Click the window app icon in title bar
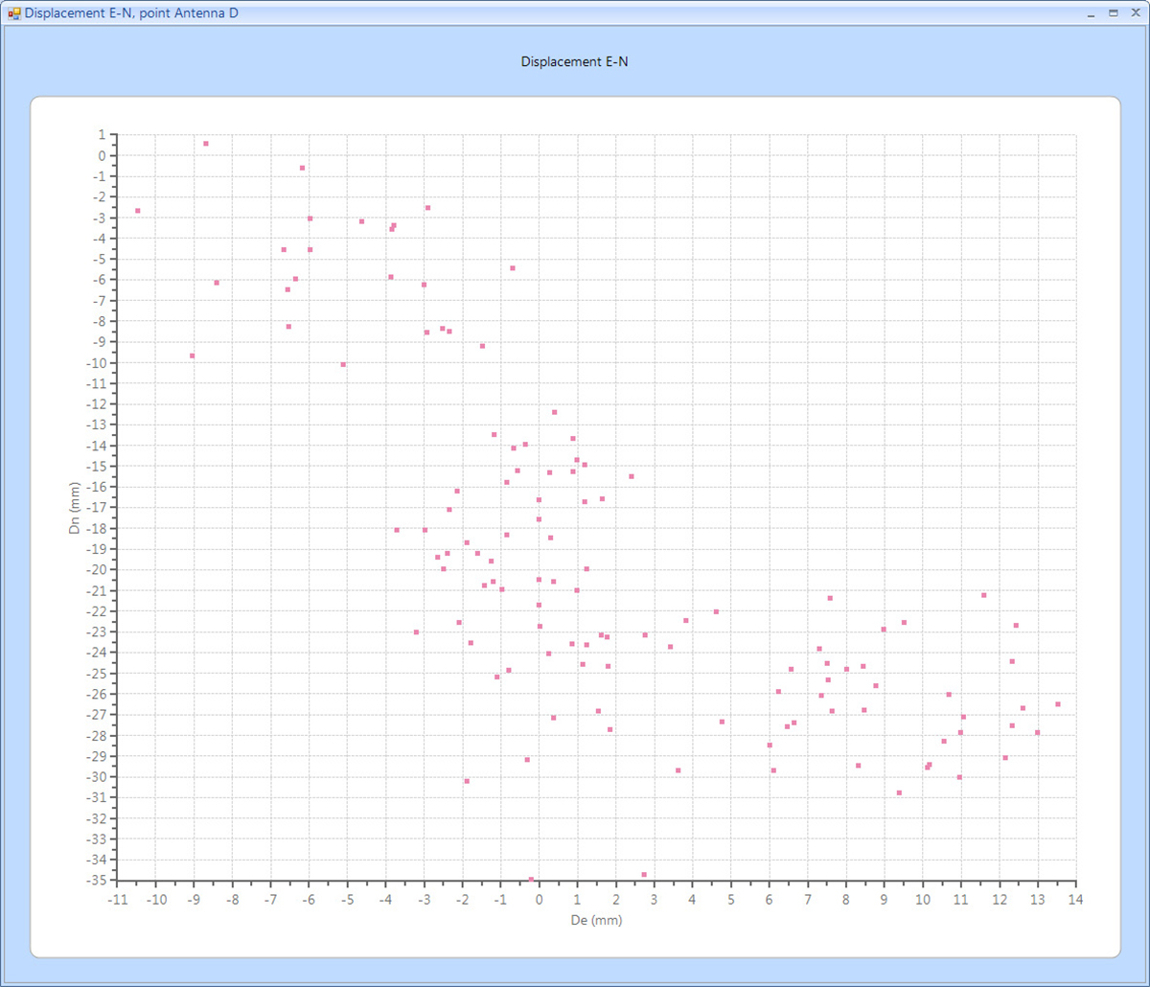 tap(13, 13)
